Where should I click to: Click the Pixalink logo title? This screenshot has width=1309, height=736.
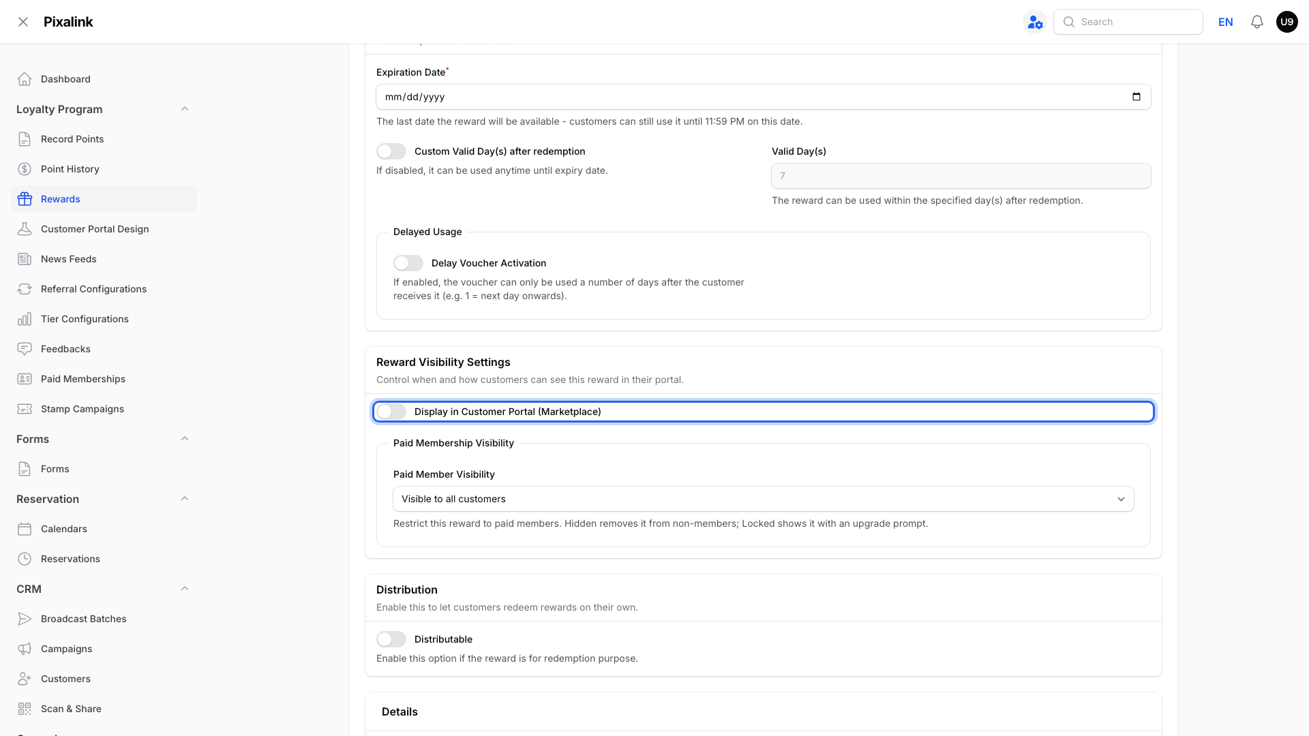(x=68, y=22)
